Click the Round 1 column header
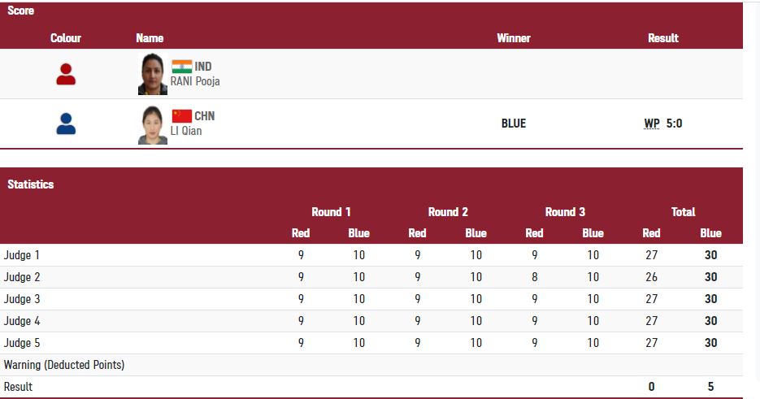This screenshot has width=760, height=399. [331, 212]
